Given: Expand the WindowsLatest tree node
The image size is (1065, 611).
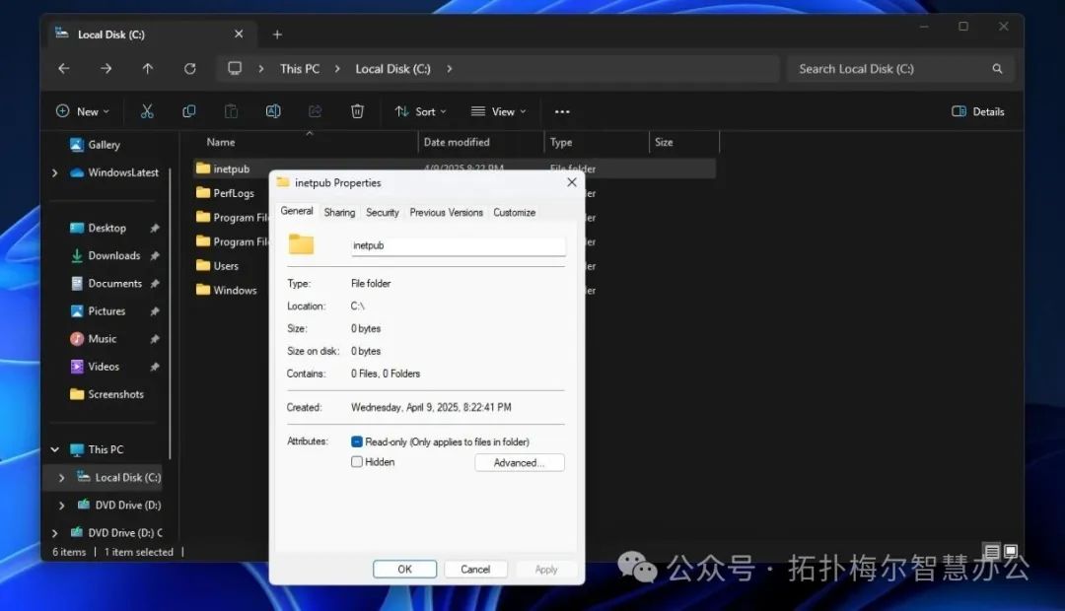Looking at the screenshot, I should (x=55, y=172).
